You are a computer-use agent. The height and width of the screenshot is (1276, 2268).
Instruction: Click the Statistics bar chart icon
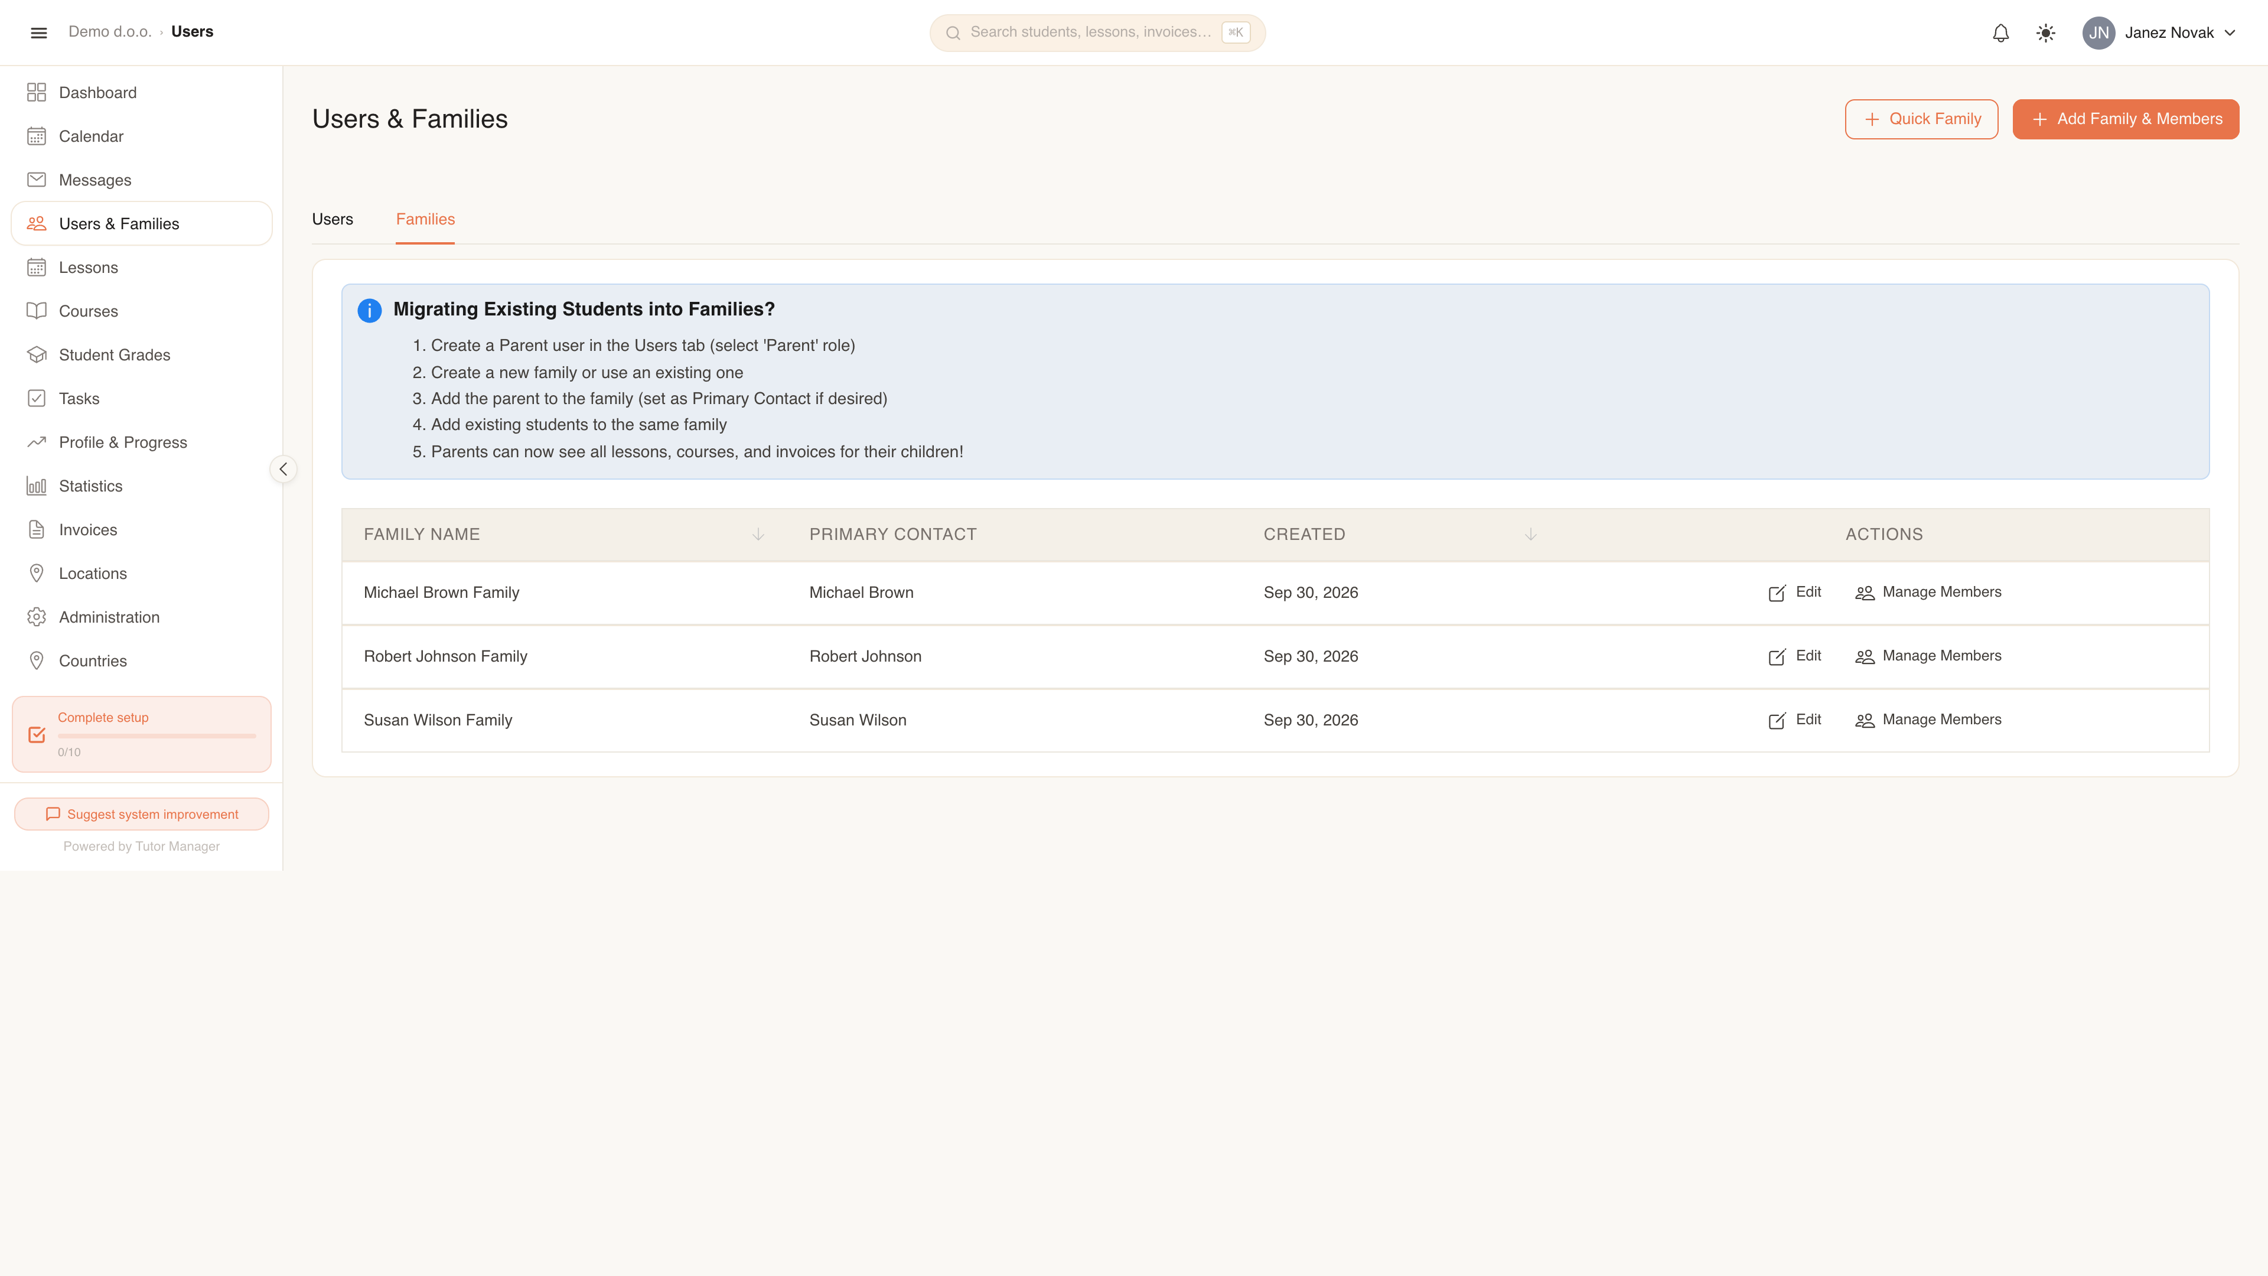pos(36,486)
